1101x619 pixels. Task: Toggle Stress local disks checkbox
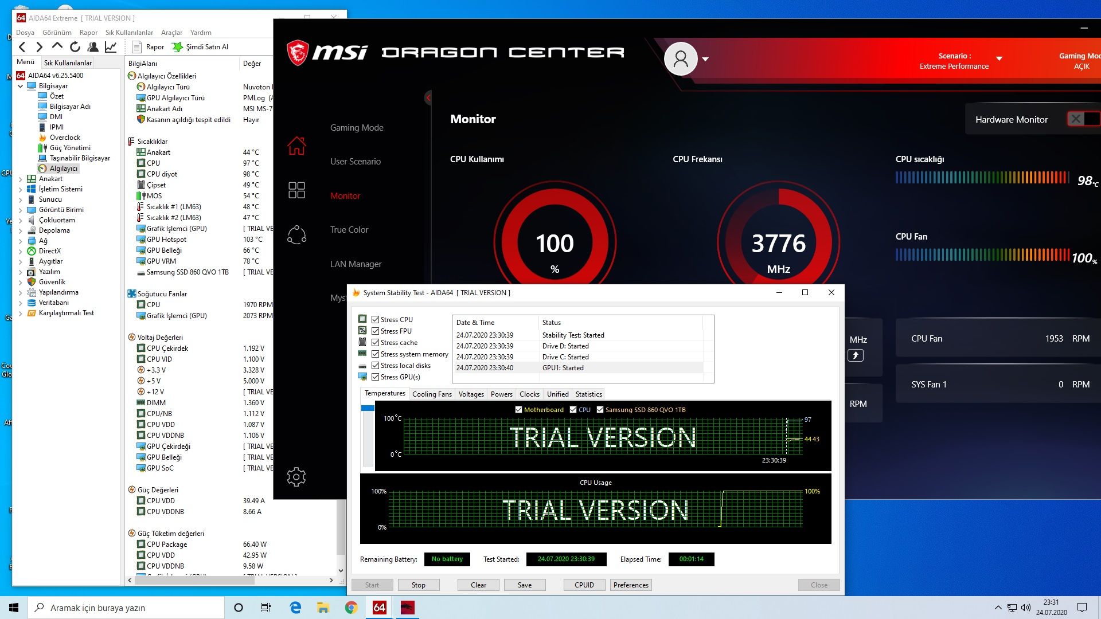[x=376, y=366]
